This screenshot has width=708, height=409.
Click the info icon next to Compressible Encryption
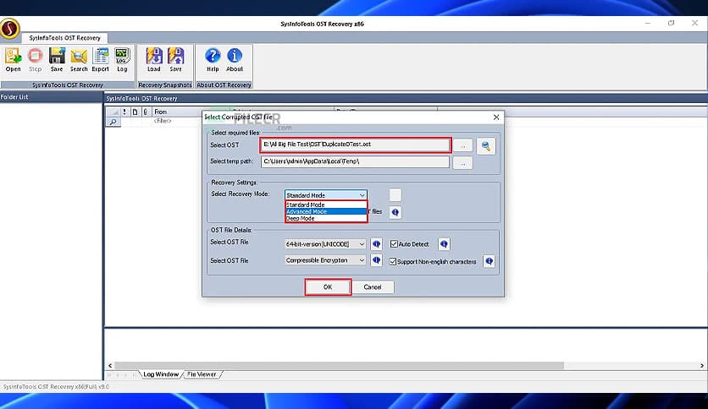[376, 260]
